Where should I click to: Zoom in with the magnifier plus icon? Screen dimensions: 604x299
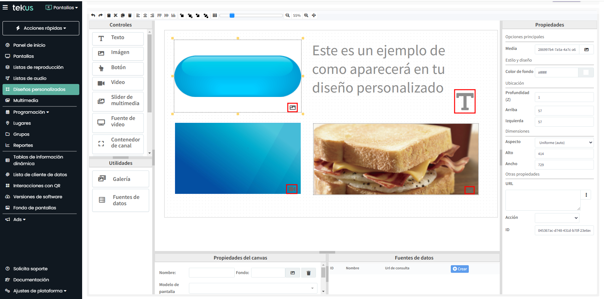tap(306, 15)
